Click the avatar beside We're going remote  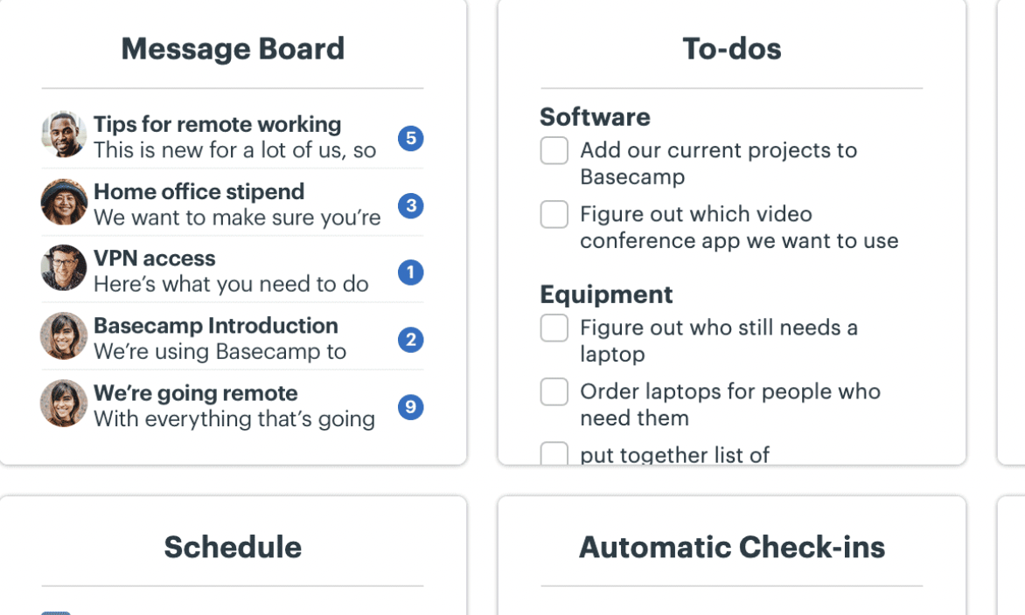(64, 404)
